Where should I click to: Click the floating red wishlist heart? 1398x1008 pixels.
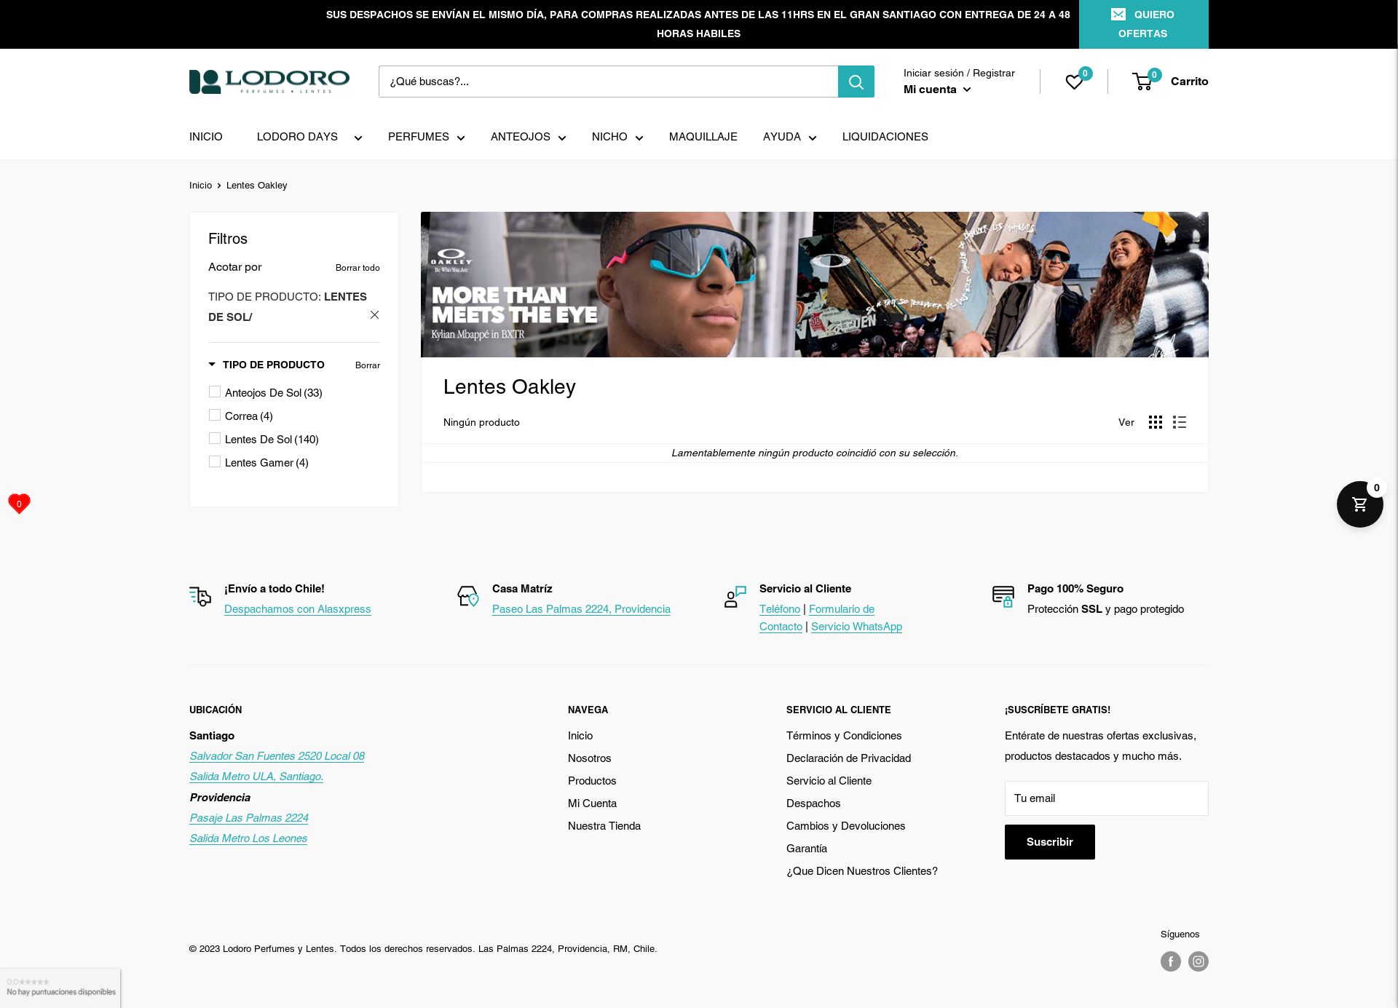click(19, 504)
